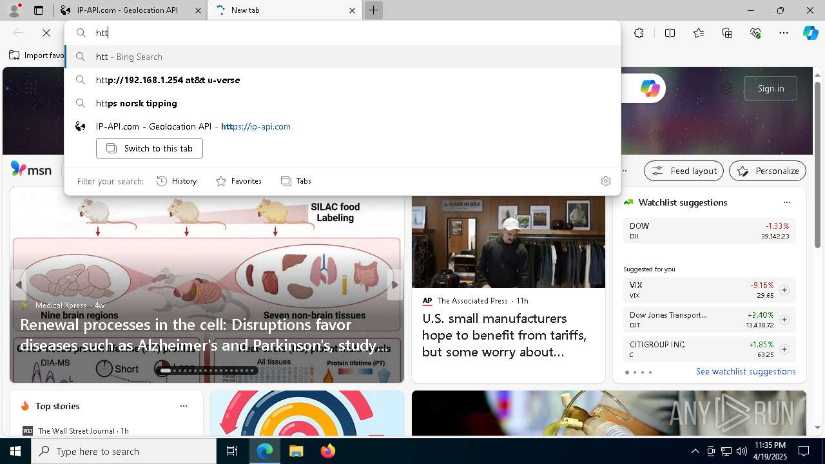The height and width of the screenshot is (464, 825).
Task: Add Dow Jones Transport to watchlist
Action: click(x=784, y=320)
